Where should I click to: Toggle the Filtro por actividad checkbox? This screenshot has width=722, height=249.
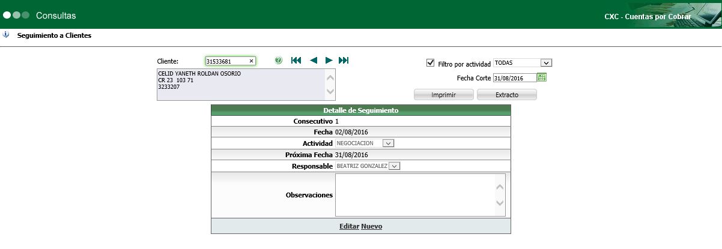tap(430, 62)
